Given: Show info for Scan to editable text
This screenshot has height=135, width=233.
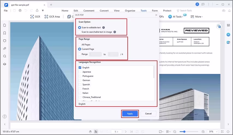Looking at the screenshot, I should point(104,27).
